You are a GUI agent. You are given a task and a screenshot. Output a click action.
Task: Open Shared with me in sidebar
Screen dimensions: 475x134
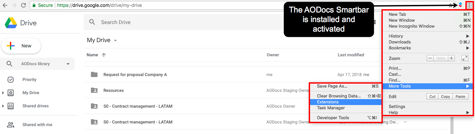tap(37, 125)
